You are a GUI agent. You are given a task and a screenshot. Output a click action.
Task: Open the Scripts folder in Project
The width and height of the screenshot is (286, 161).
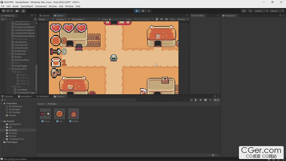pos(12,136)
